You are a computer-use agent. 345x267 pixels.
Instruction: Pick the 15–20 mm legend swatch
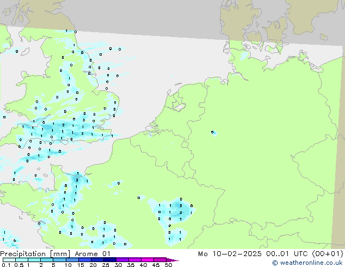tap(84, 260)
